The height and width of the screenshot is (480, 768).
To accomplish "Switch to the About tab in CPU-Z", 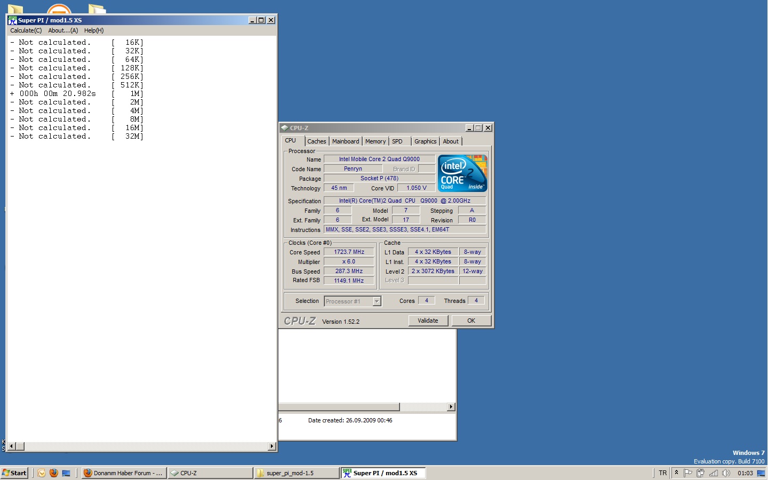I will pyautogui.click(x=451, y=141).
